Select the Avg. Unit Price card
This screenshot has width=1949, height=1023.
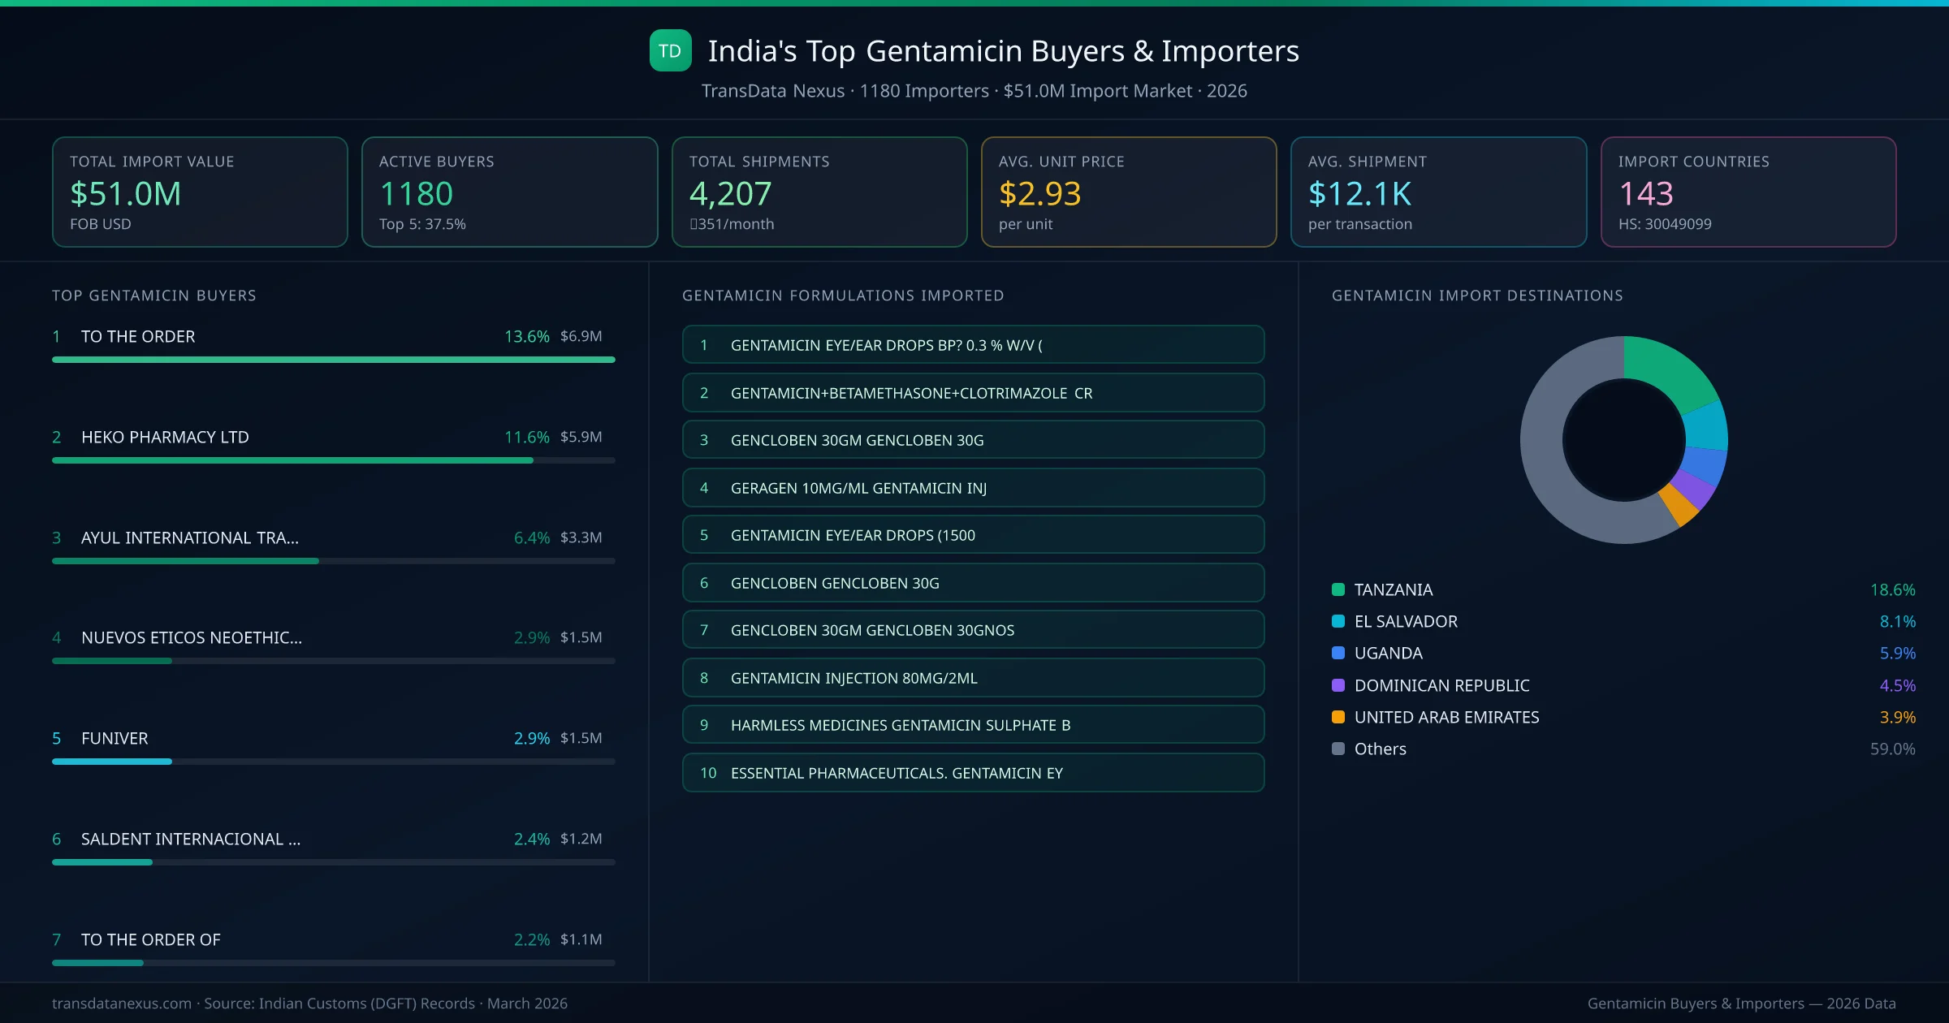(x=1129, y=192)
